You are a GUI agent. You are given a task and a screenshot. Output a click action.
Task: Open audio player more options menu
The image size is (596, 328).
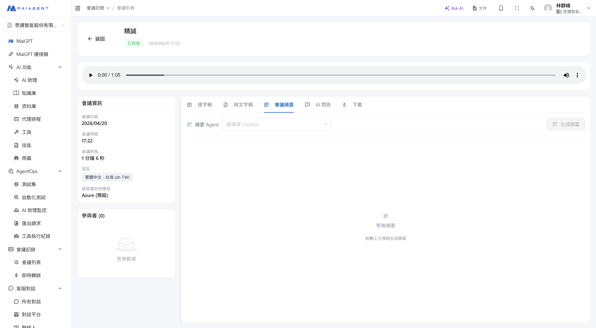click(x=577, y=75)
